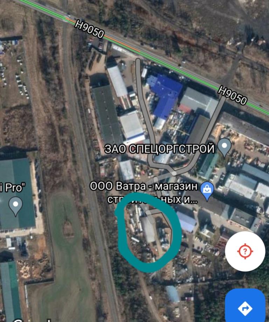Select the H9050 road label near right edge
This screenshot has width=269, height=322.
[x=232, y=95]
